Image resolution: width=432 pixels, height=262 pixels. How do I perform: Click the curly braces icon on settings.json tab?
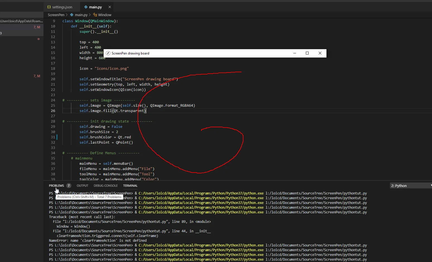49,7
